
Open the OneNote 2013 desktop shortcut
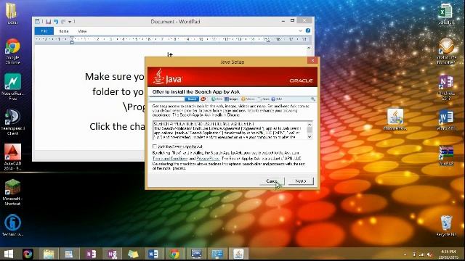pyautogui.click(x=446, y=87)
